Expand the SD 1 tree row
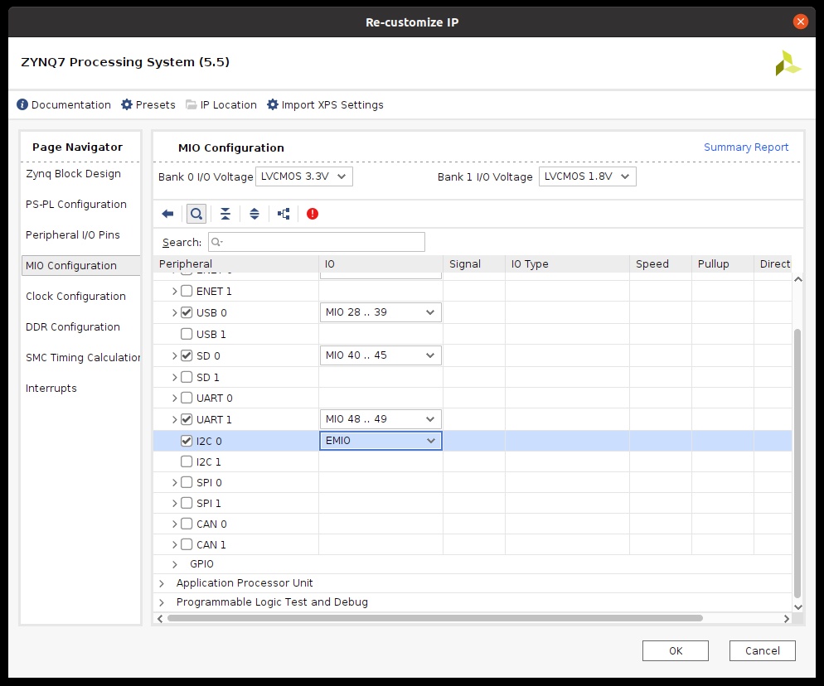This screenshot has width=824, height=686. [174, 377]
